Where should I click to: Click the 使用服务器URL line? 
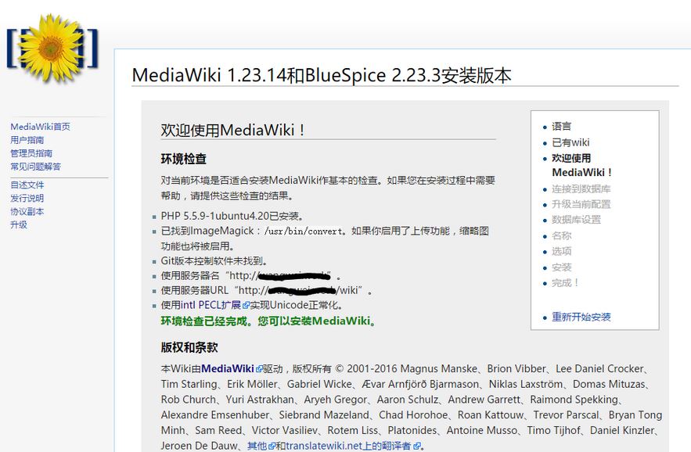click(x=267, y=291)
